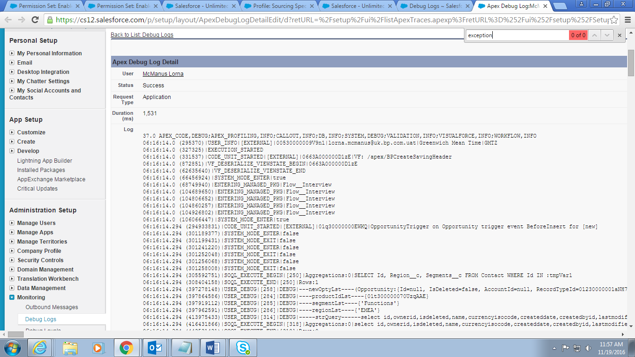Open Outlook from the taskbar

tap(155, 348)
